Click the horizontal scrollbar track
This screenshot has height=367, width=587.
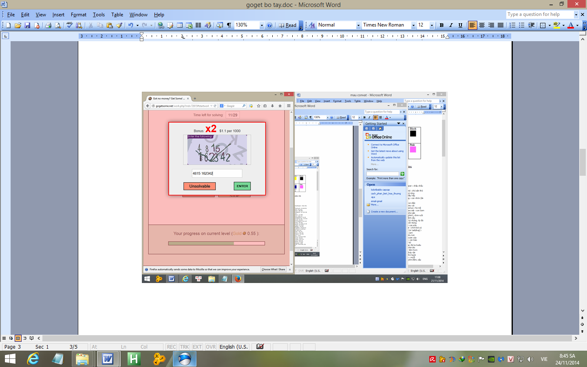tap(307, 338)
